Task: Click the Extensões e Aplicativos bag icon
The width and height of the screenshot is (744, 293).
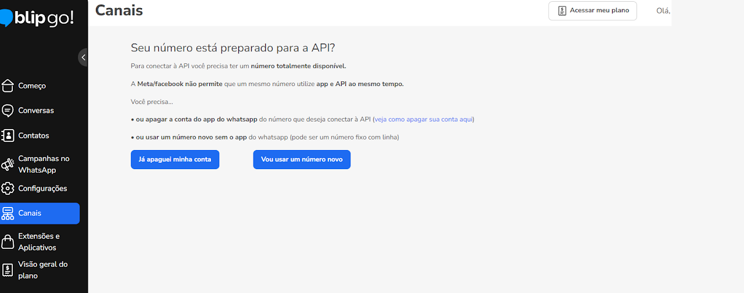Action: pos(8,241)
